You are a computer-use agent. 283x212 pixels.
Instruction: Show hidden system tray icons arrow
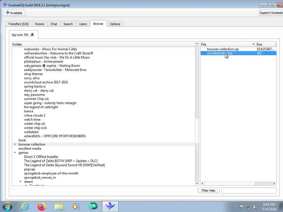click(235, 207)
